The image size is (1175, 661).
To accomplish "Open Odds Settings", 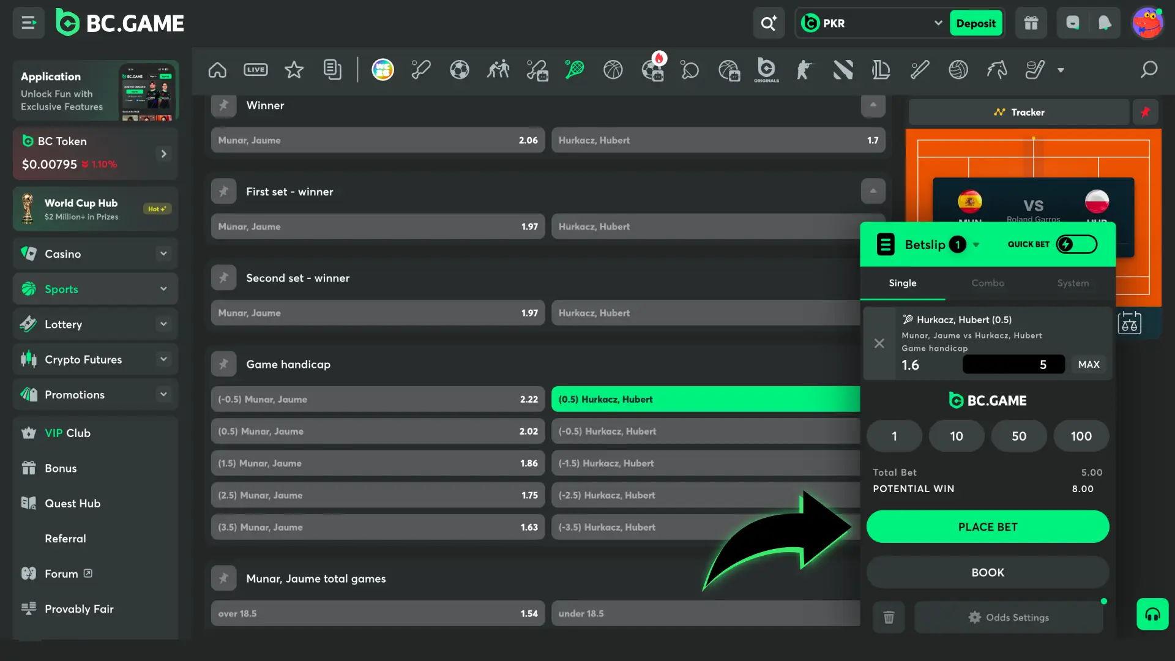I will pos(1009,618).
